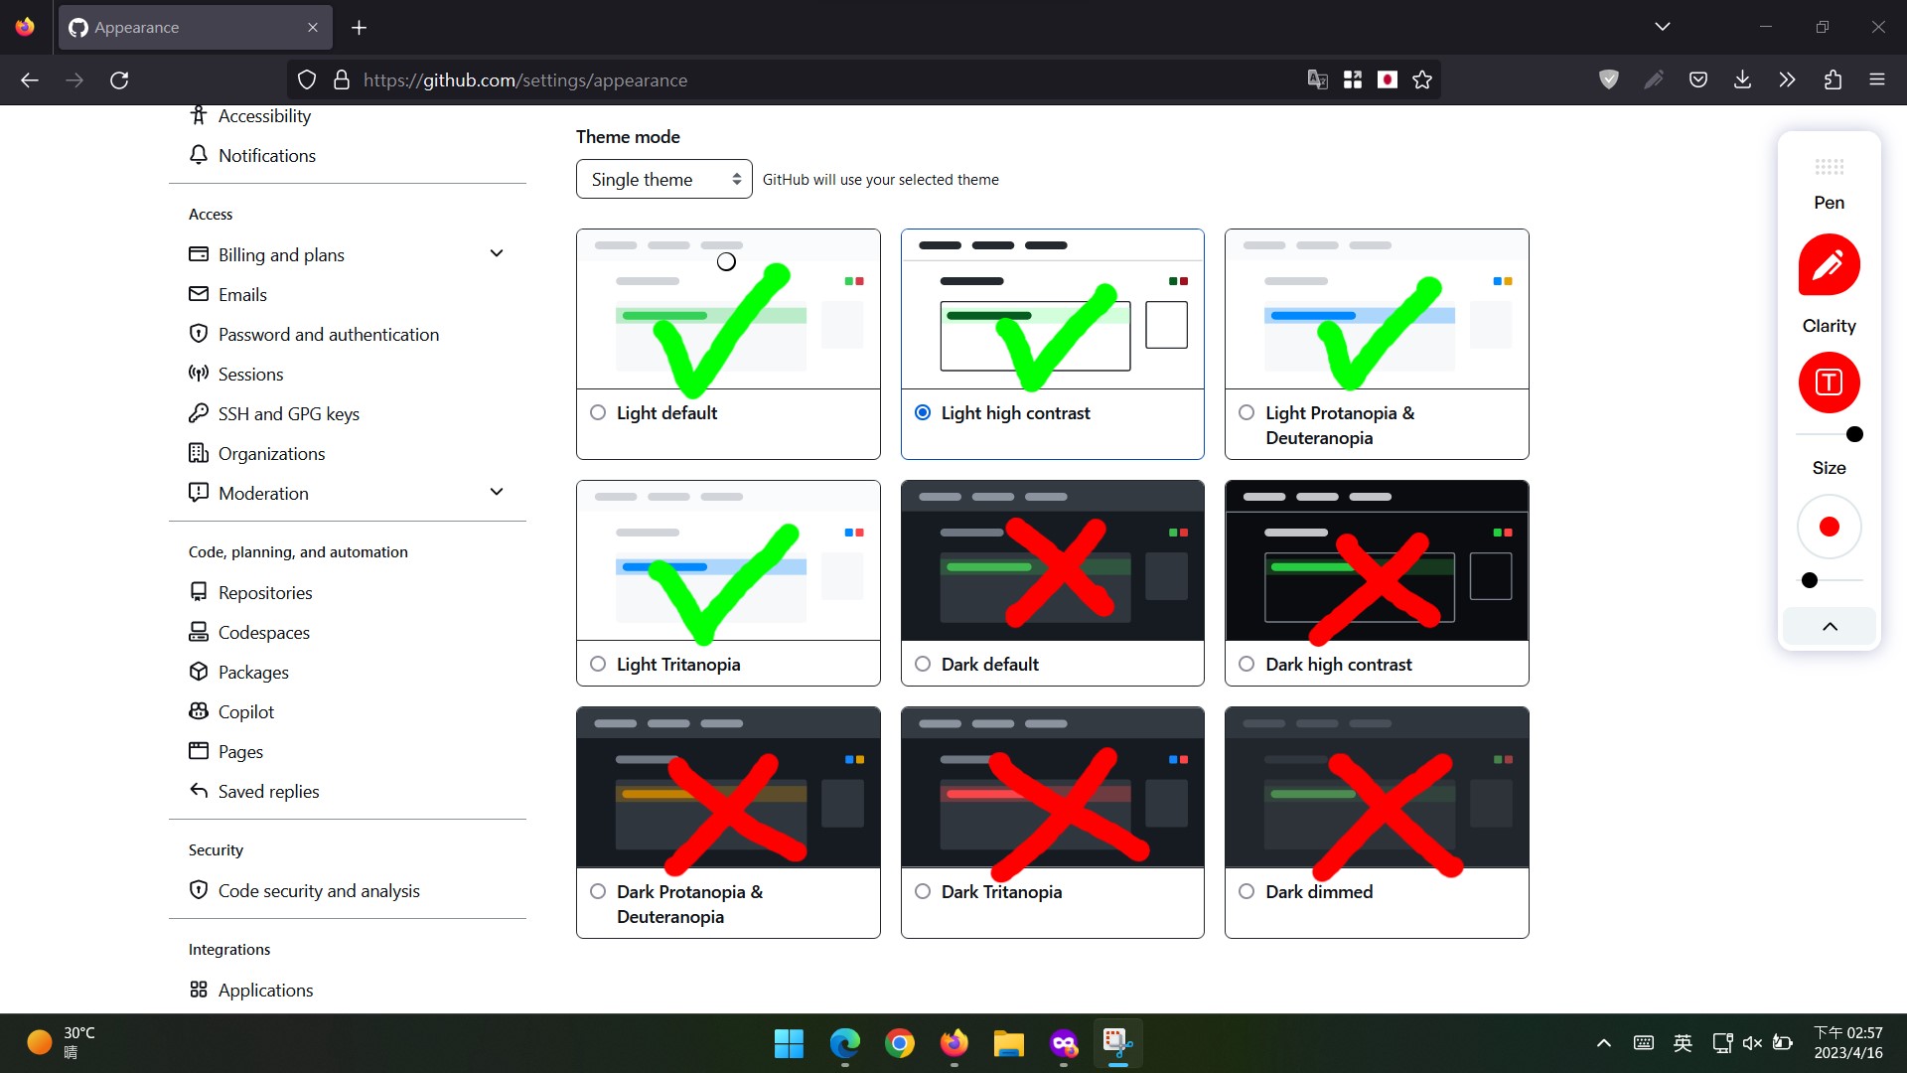The image size is (1907, 1073).
Task: Expand the Moderation section
Action: point(497,493)
